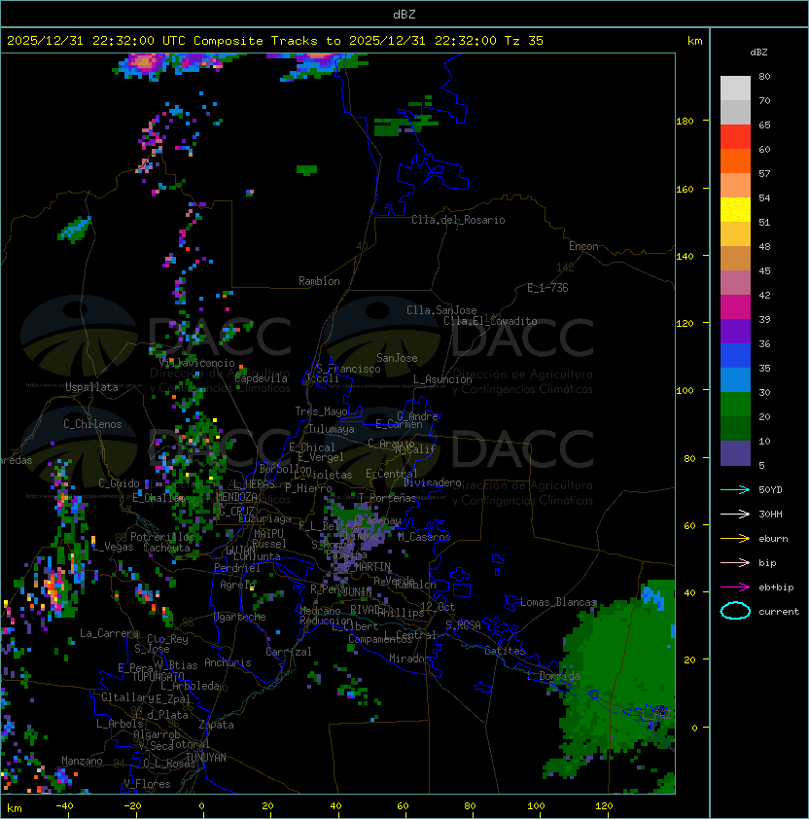Click the Catitas label
The width and height of the screenshot is (809, 819).
coord(505,651)
